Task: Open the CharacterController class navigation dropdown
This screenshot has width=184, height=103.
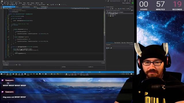Action: click(x=54, y=8)
